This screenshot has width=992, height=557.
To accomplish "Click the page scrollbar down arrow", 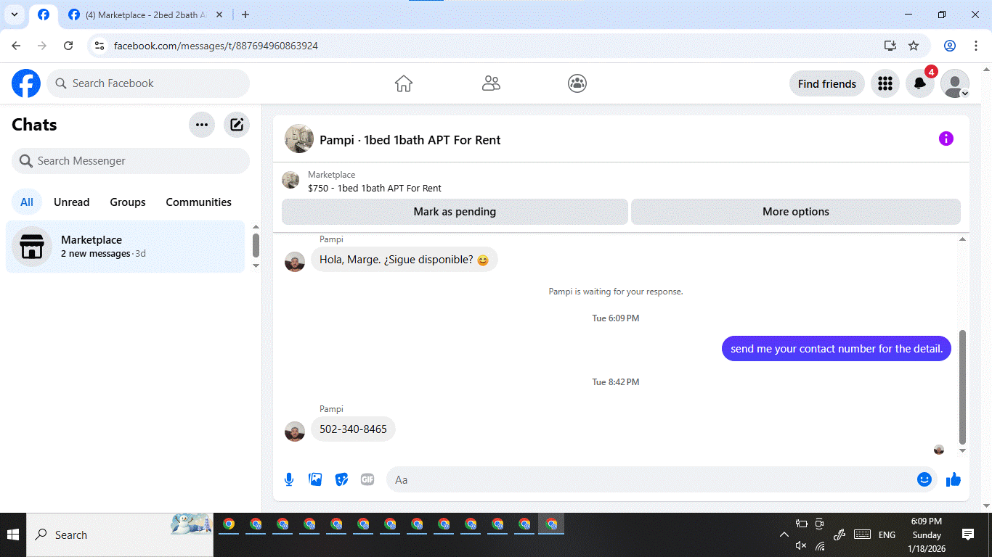I will (986, 506).
